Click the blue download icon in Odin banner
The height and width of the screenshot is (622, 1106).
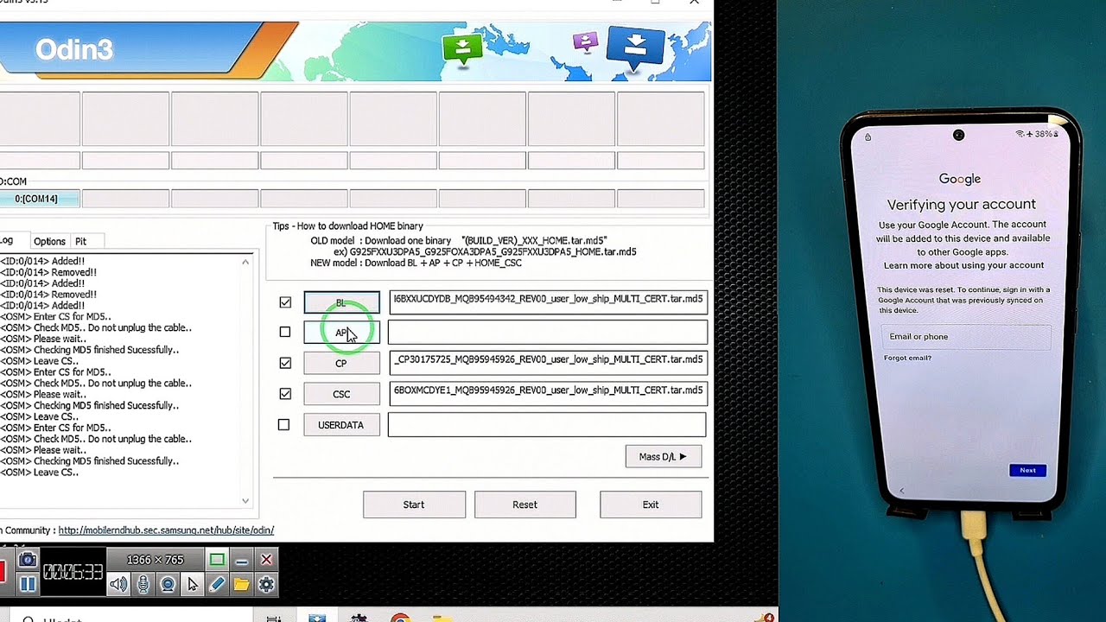[x=635, y=48]
